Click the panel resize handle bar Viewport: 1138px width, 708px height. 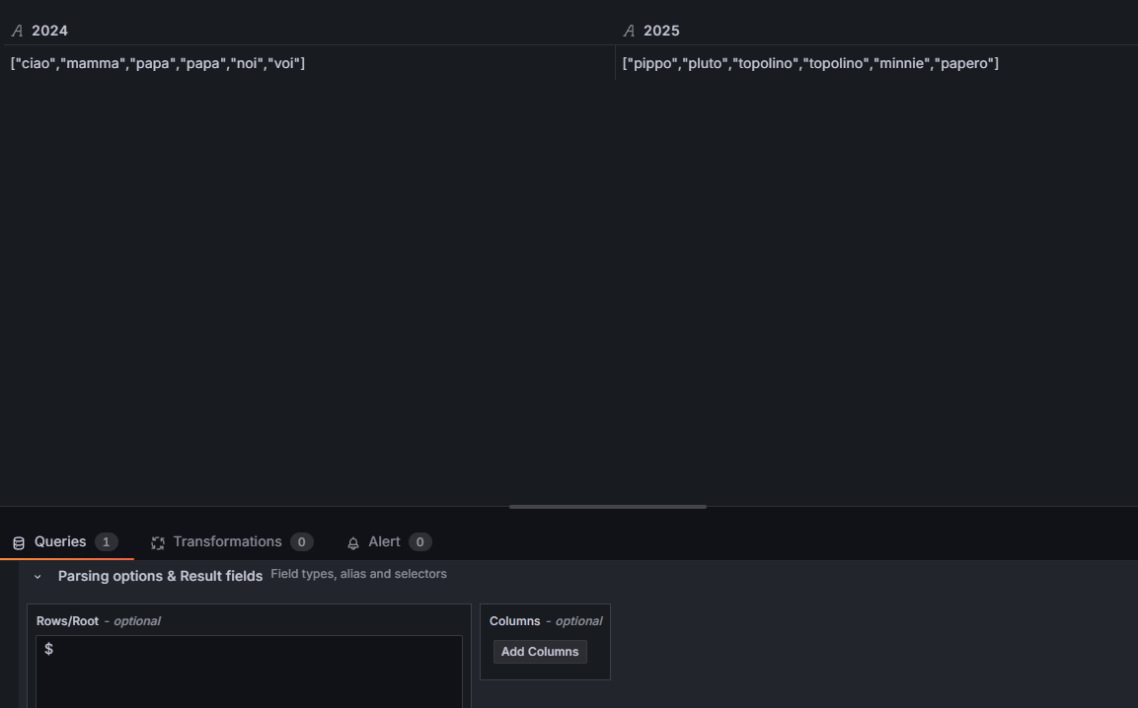[x=608, y=506]
